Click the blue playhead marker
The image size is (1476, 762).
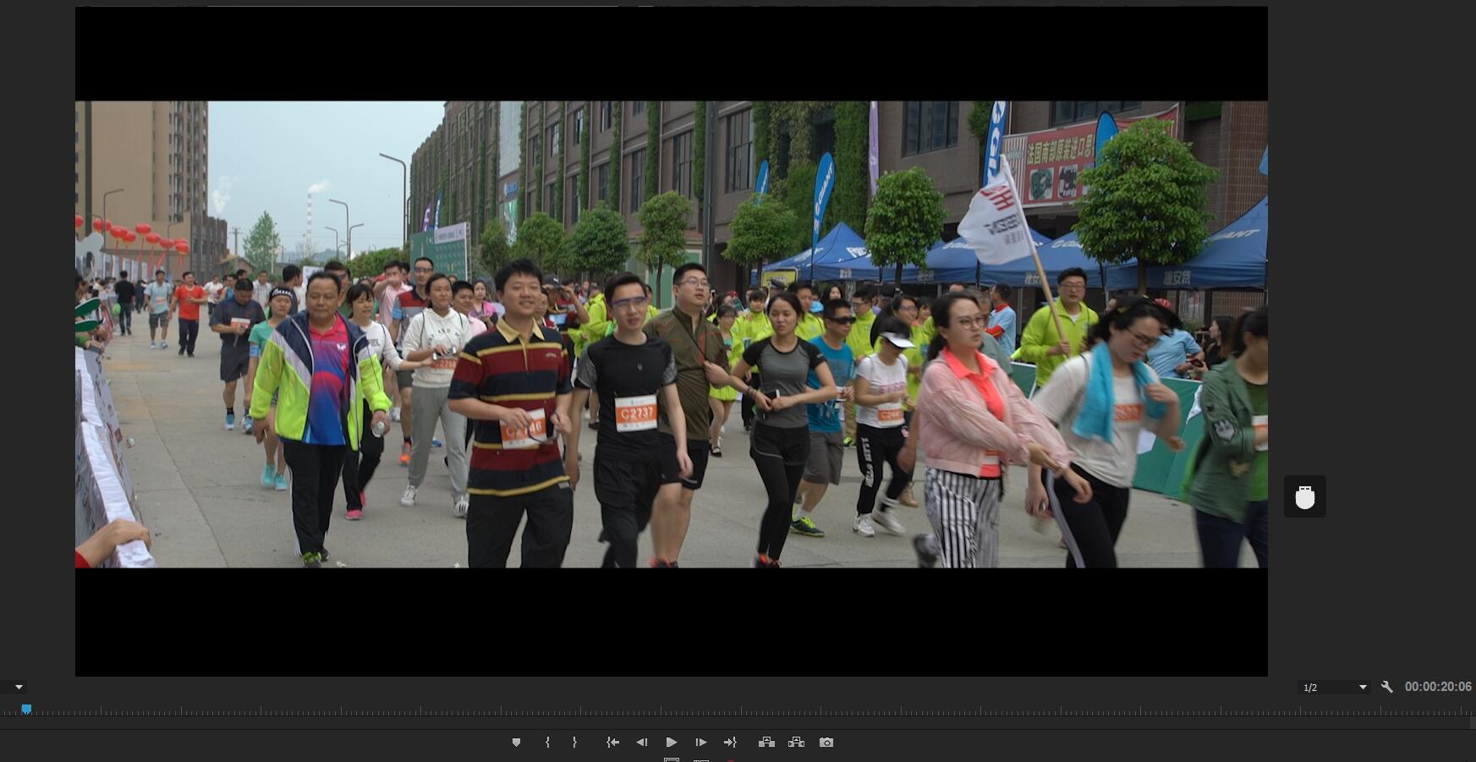click(x=26, y=710)
